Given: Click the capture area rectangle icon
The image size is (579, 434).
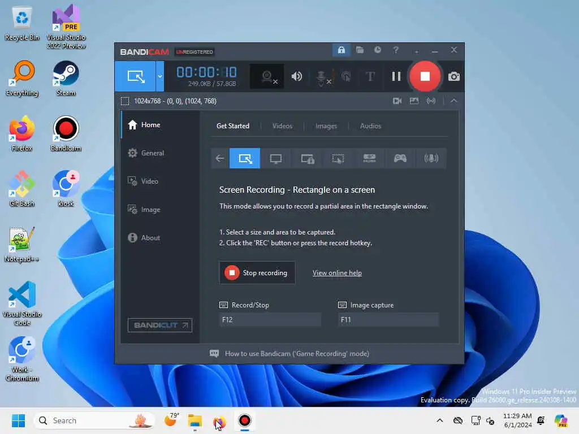Looking at the screenshot, I should 125,101.
